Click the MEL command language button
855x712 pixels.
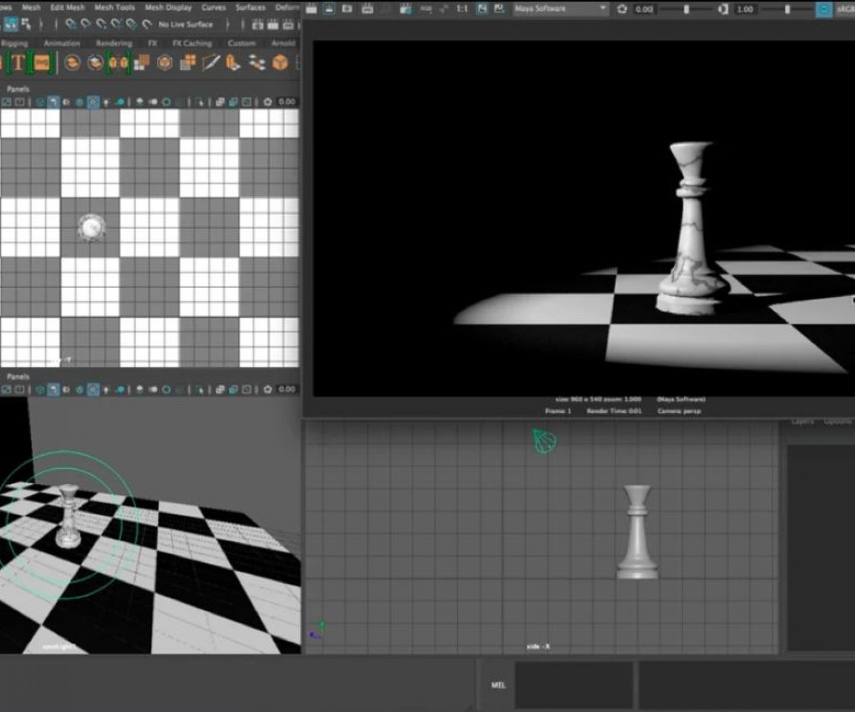tap(498, 685)
